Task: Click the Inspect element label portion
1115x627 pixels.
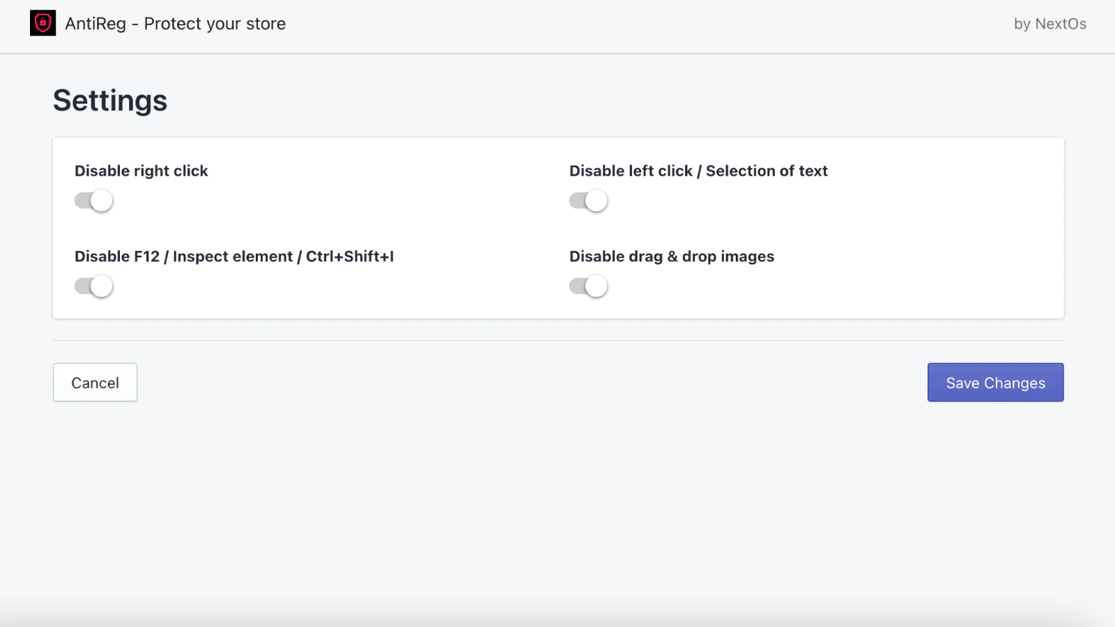Action: [x=233, y=256]
